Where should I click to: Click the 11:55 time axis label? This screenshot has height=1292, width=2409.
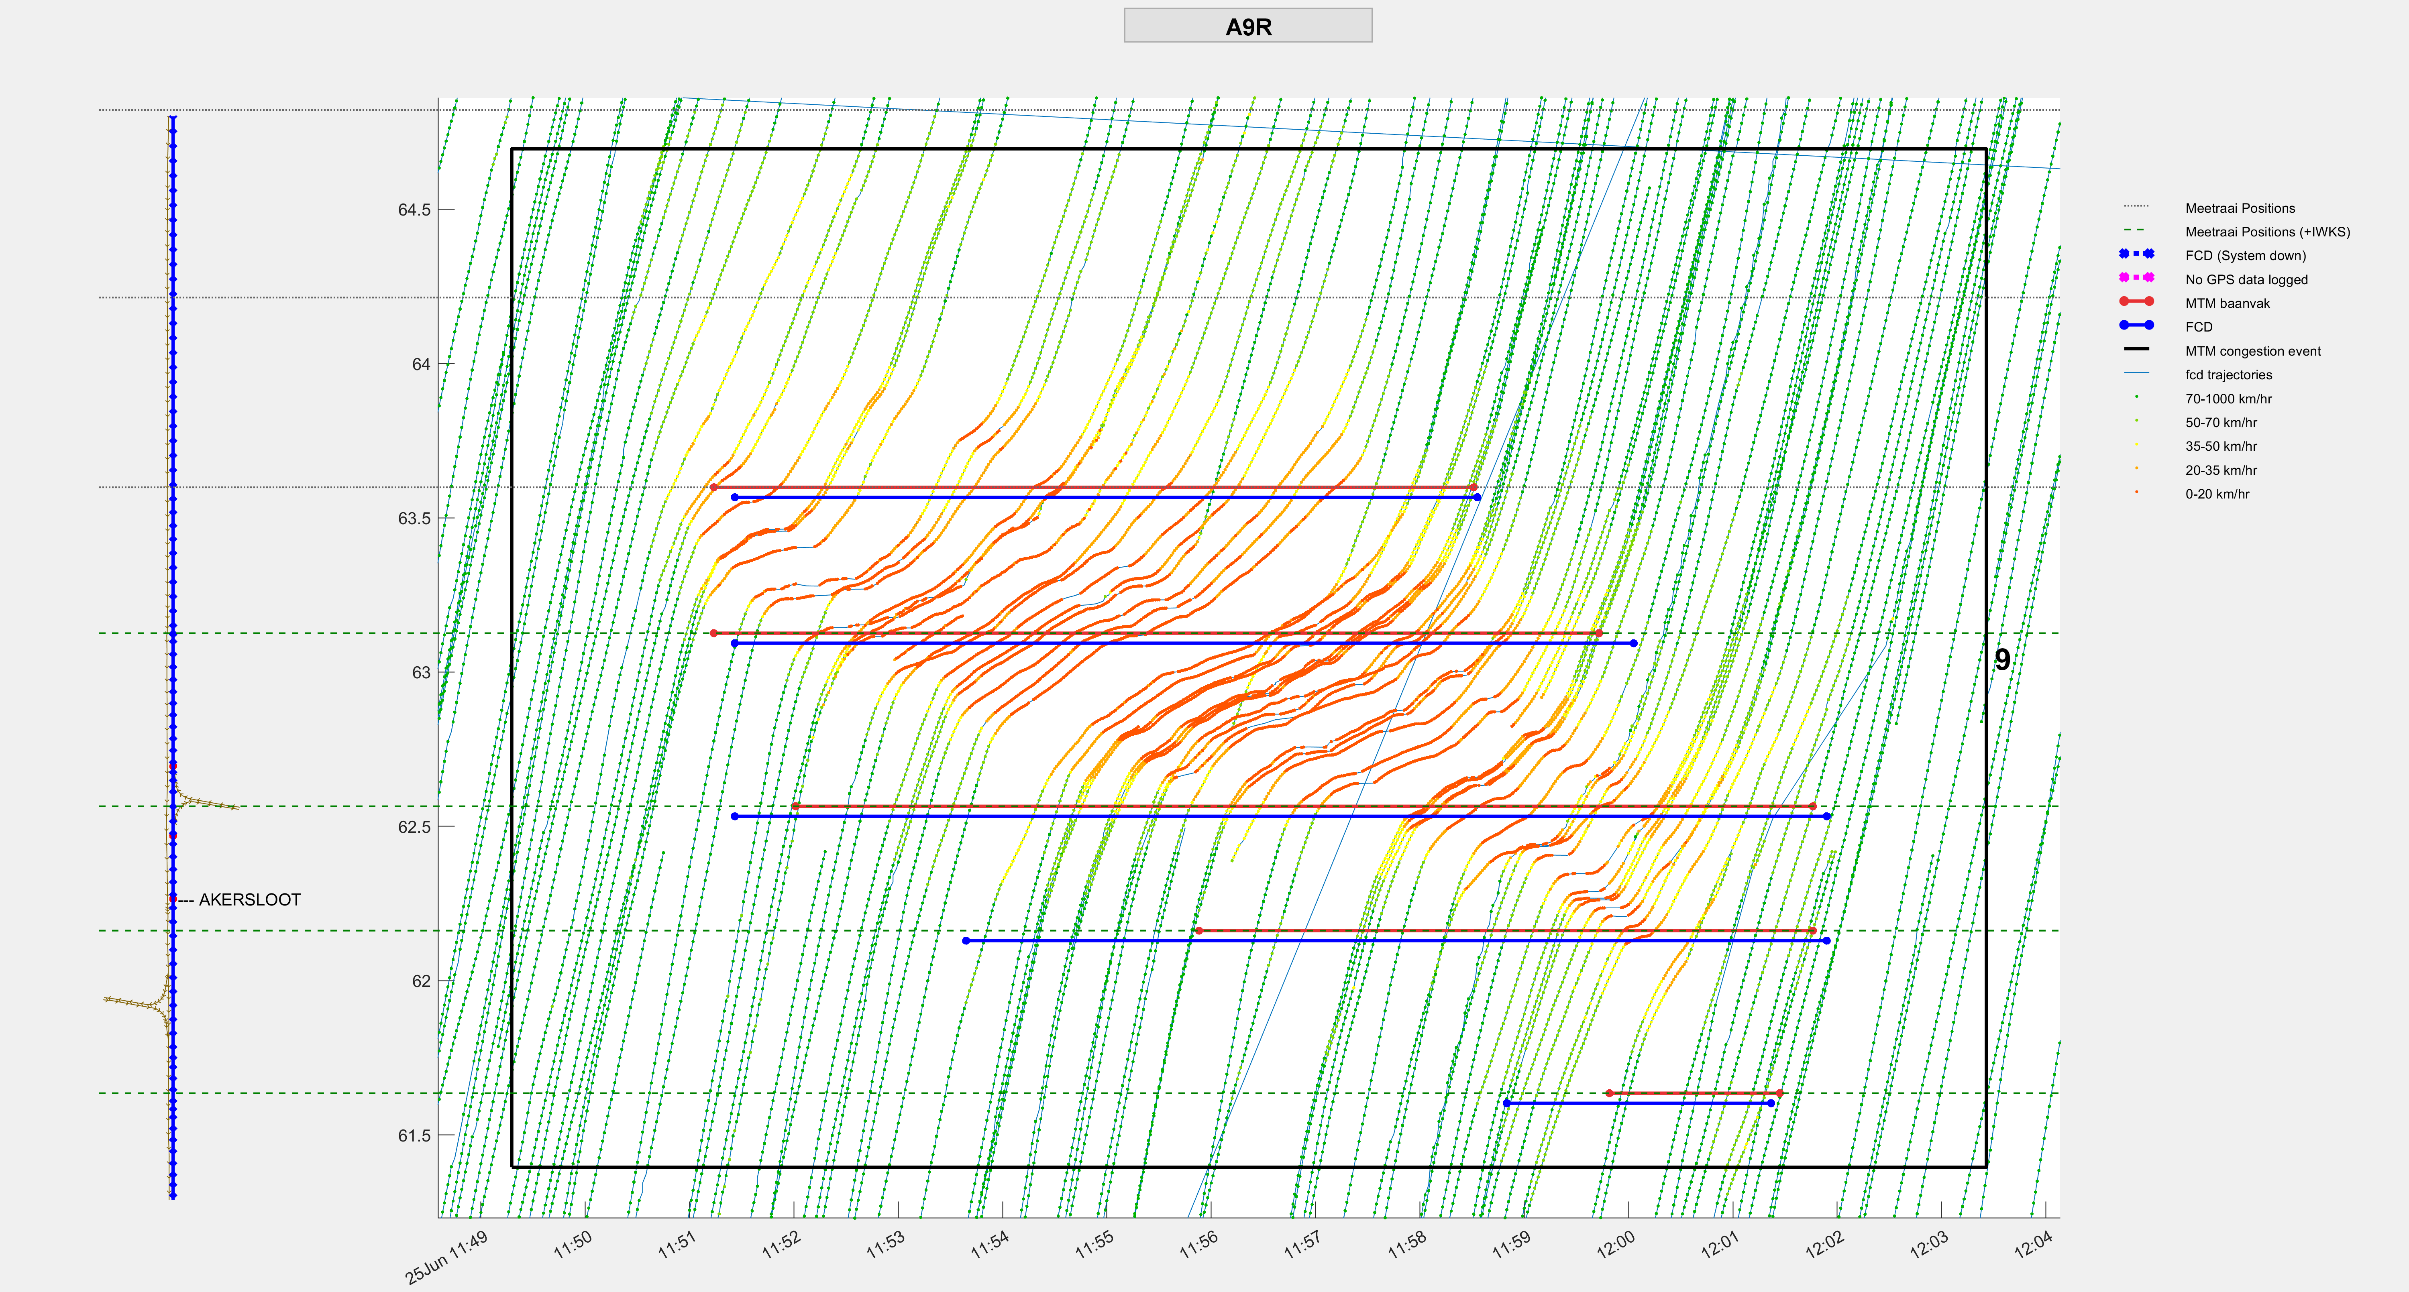[x=1095, y=1244]
